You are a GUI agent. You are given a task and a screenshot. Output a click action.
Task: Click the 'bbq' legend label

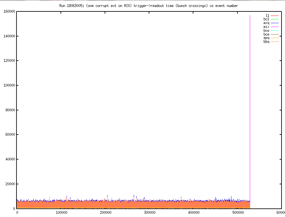click(x=266, y=42)
